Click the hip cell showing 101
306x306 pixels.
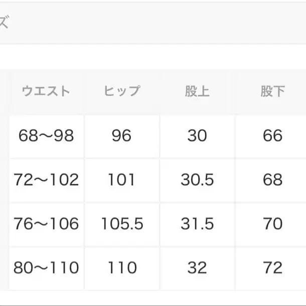point(122,180)
